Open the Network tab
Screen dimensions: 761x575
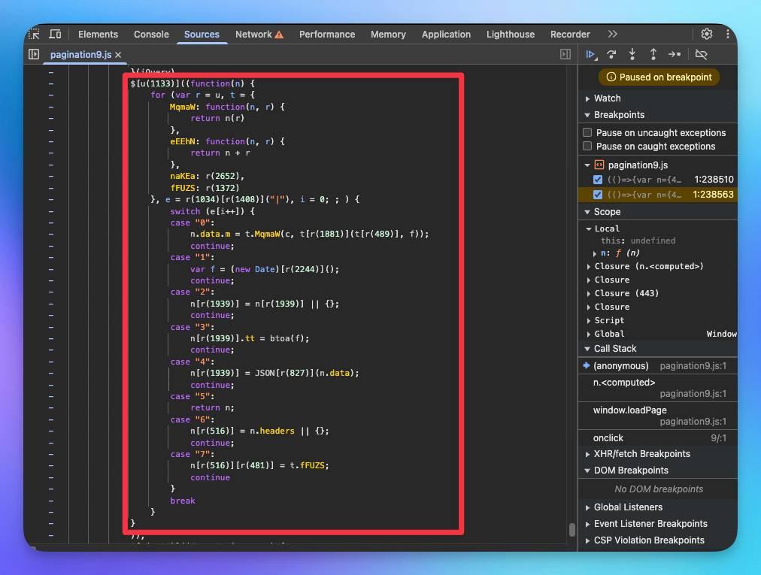click(x=253, y=35)
